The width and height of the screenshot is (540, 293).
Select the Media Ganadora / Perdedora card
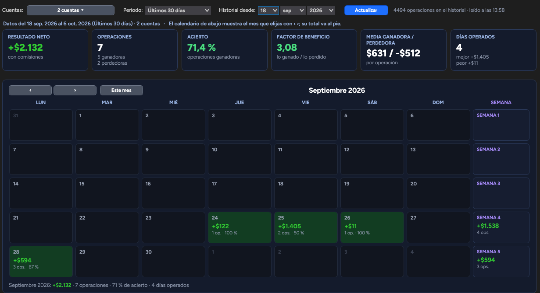(404, 50)
